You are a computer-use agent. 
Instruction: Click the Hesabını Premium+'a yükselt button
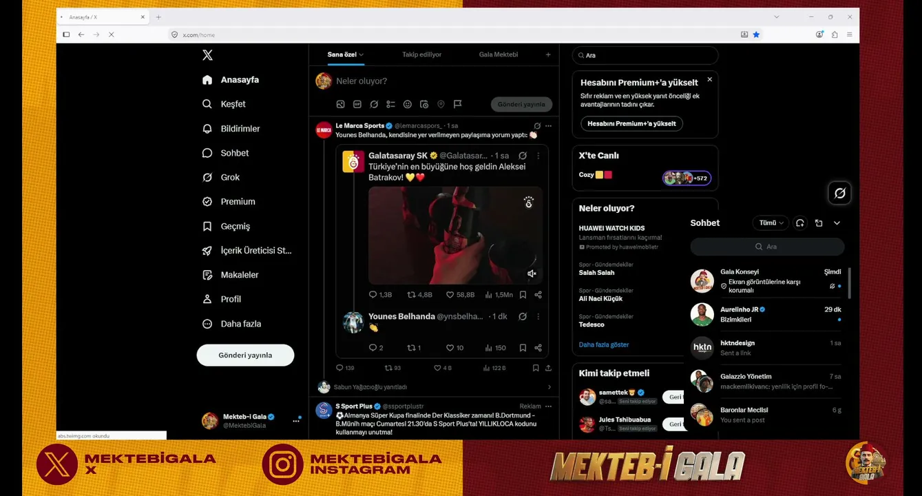pyautogui.click(x=631, y=124)
